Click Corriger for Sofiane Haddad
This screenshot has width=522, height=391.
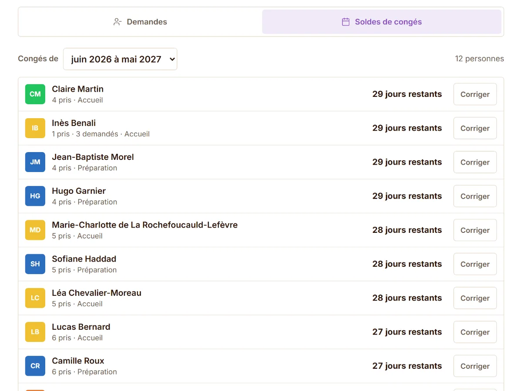click(475, 264)
